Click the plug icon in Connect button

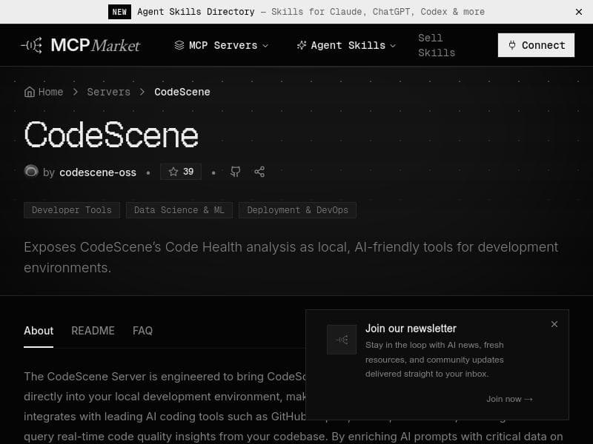[511, 45]
